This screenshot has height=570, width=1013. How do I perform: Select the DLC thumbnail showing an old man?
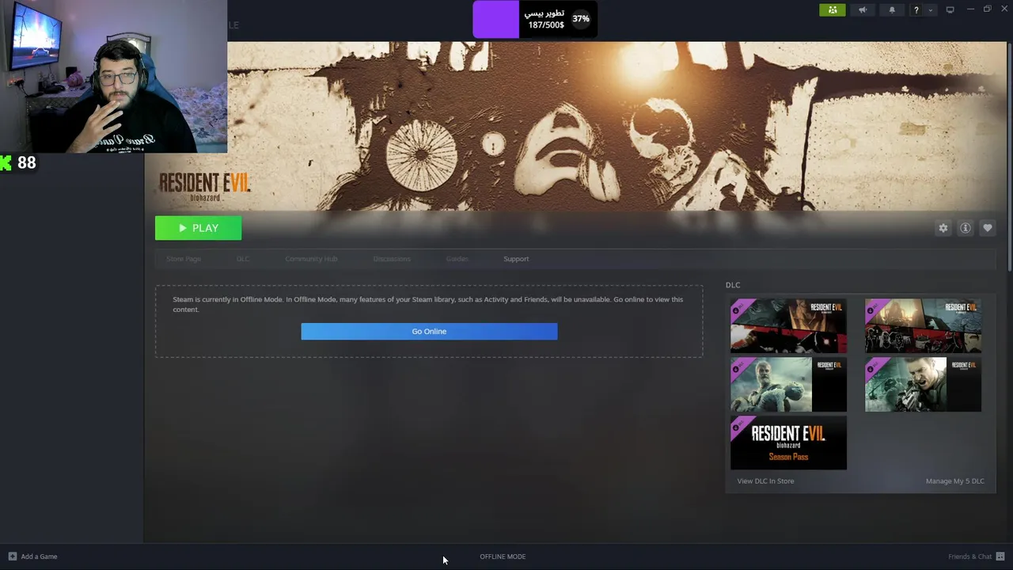tap(788, 385)
